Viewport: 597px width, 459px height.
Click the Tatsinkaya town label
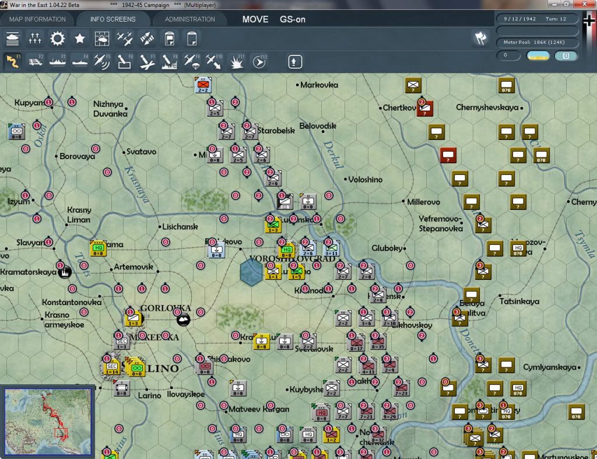point(519,302)
